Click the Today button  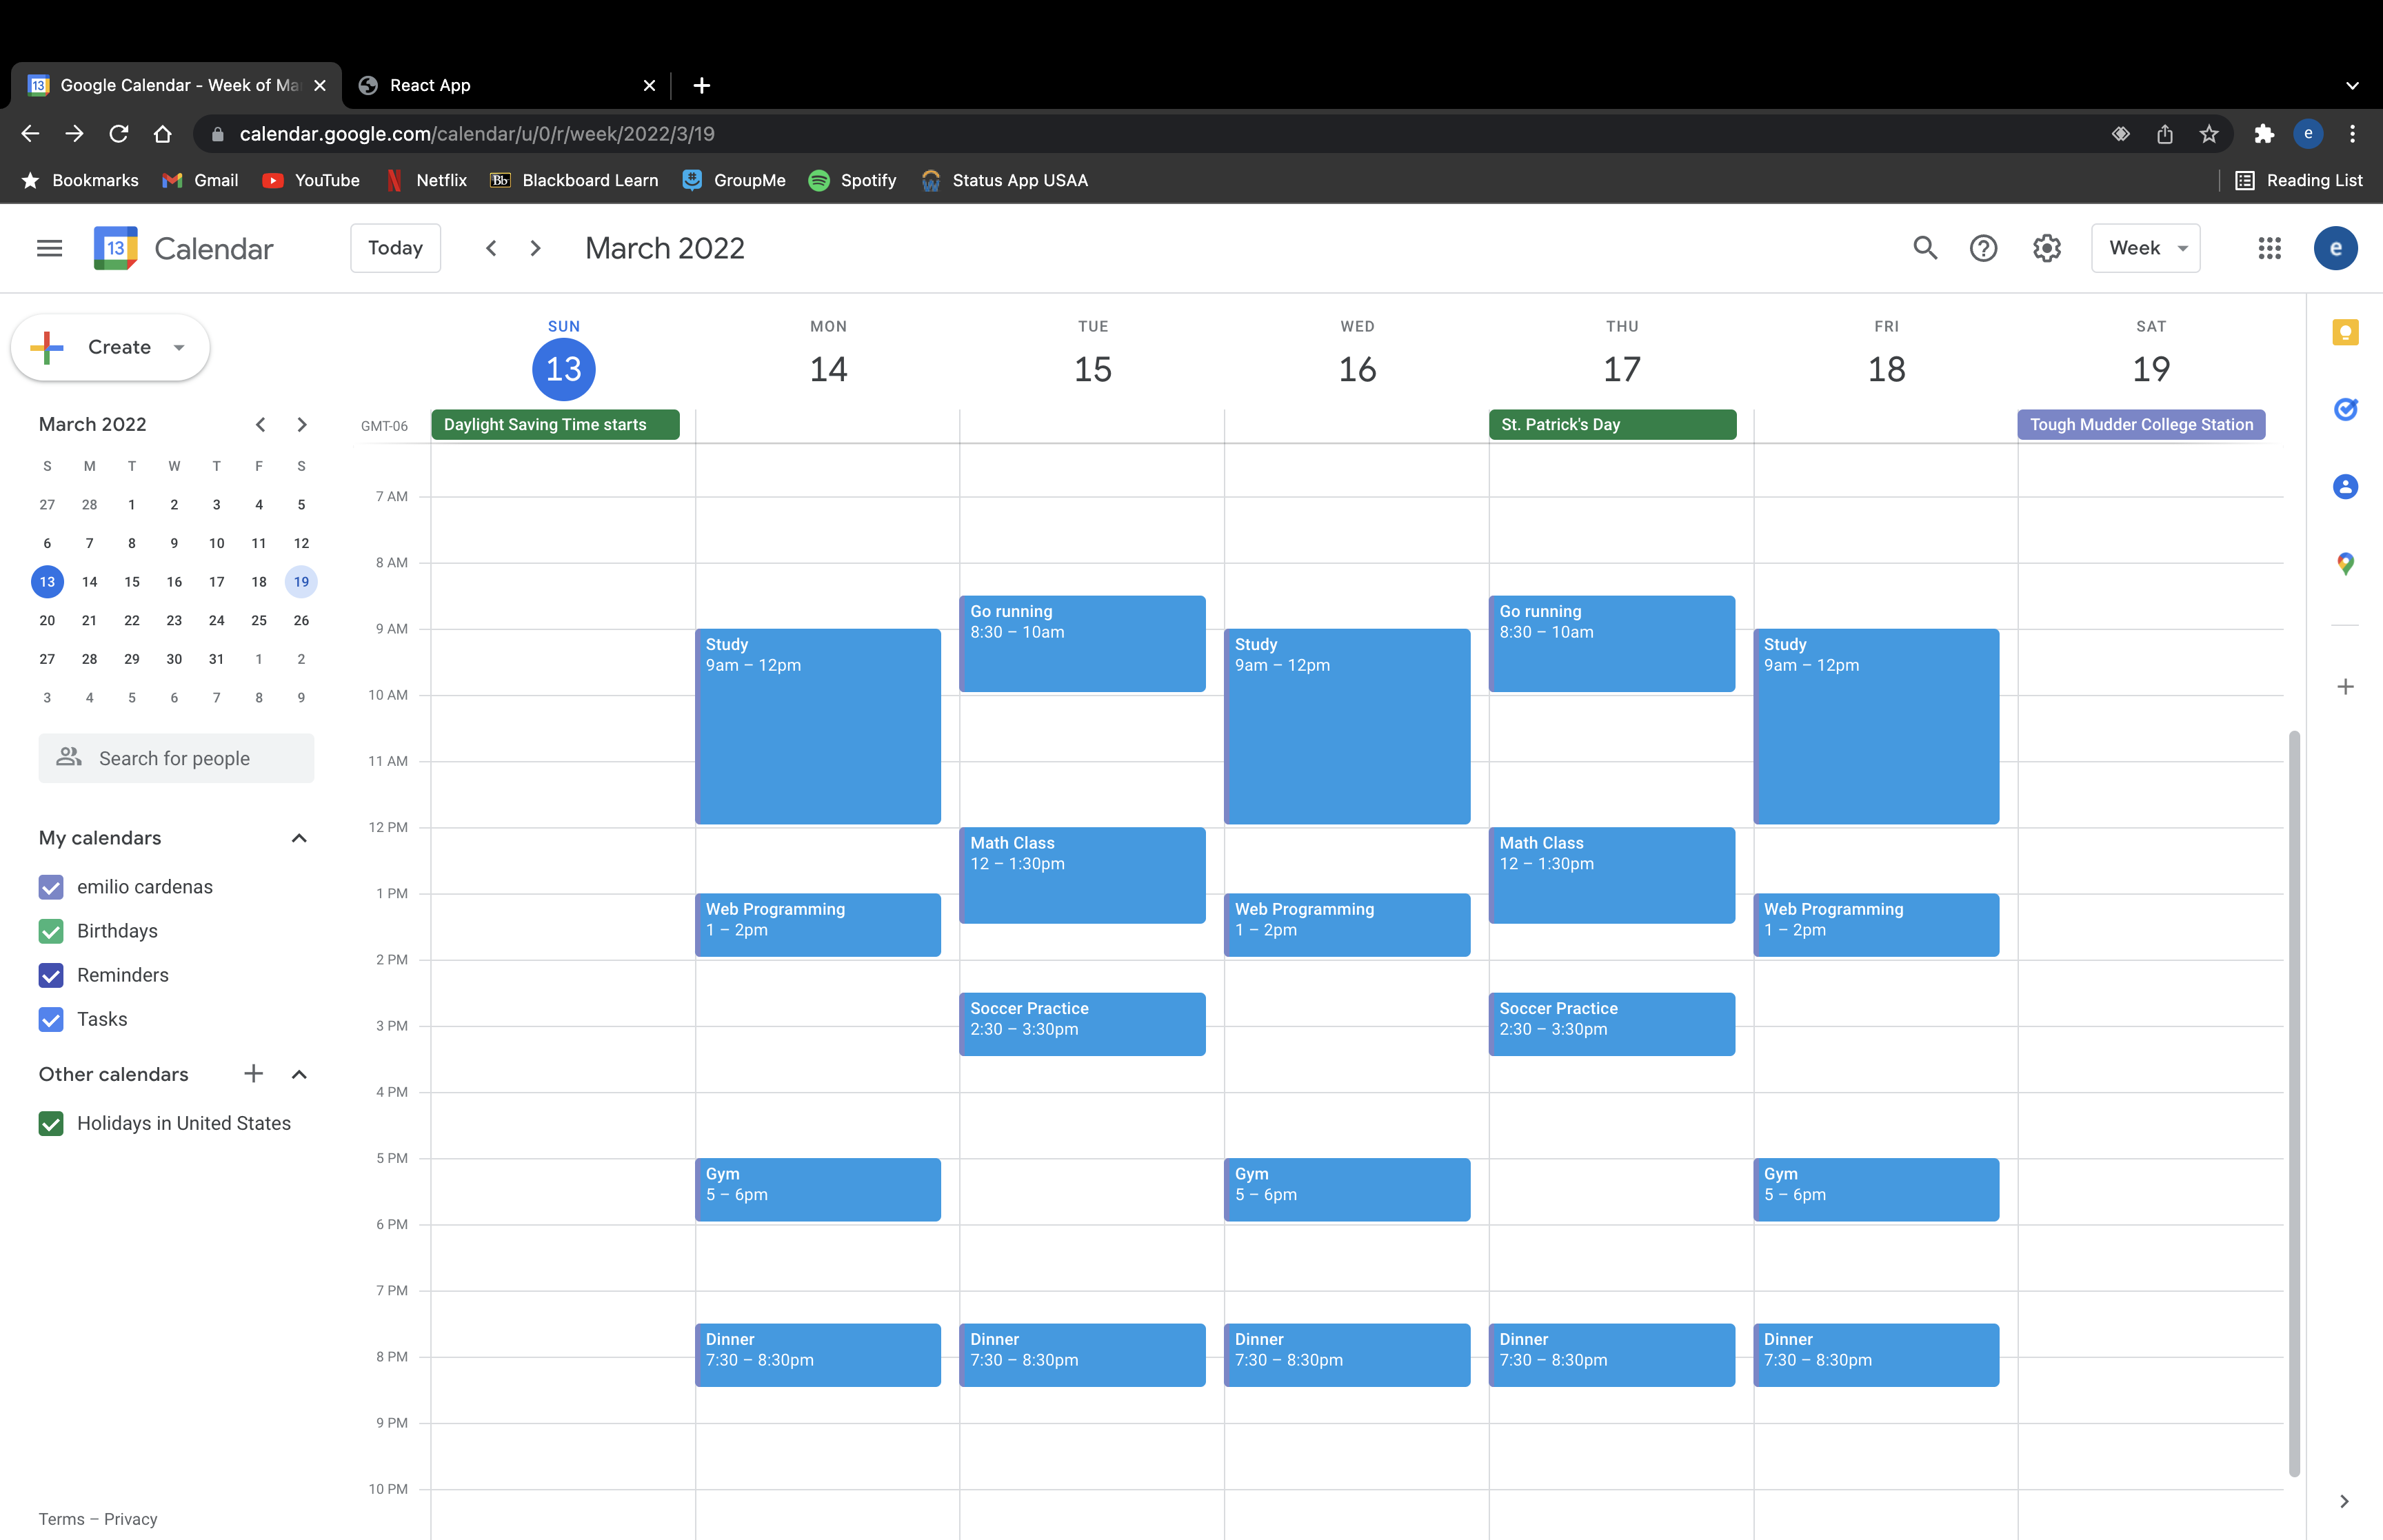pos(395,248)
